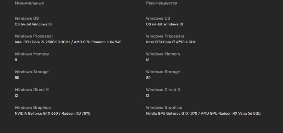Click the minimum memory value 8
This screenshot has width=283, height=133.
pos(16,60)
